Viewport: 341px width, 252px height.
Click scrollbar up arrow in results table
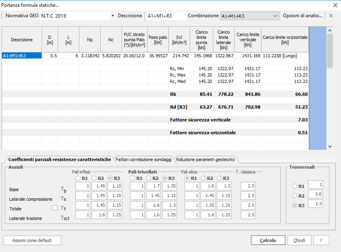(330, 30)
